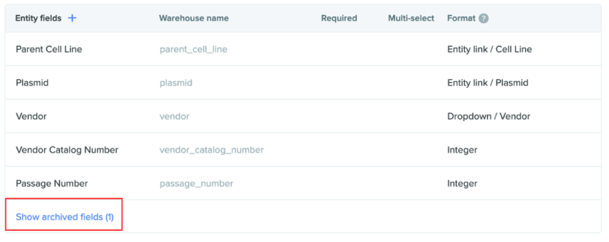Click the plasmid warehouse name text
The image size is (609, 242).
tap(176, 83)
